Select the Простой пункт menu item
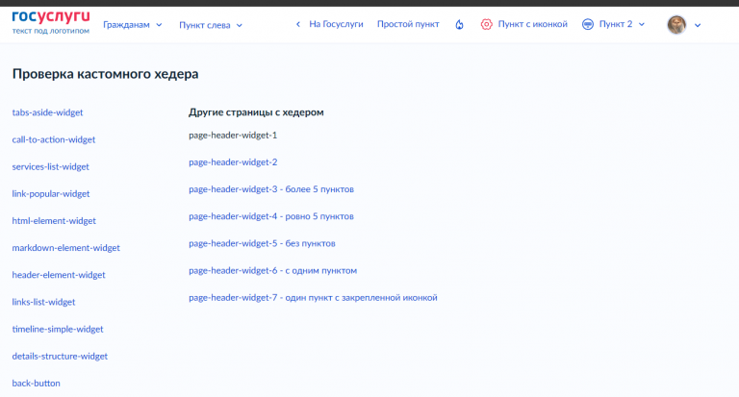739x397 pixels. [408, 24]
